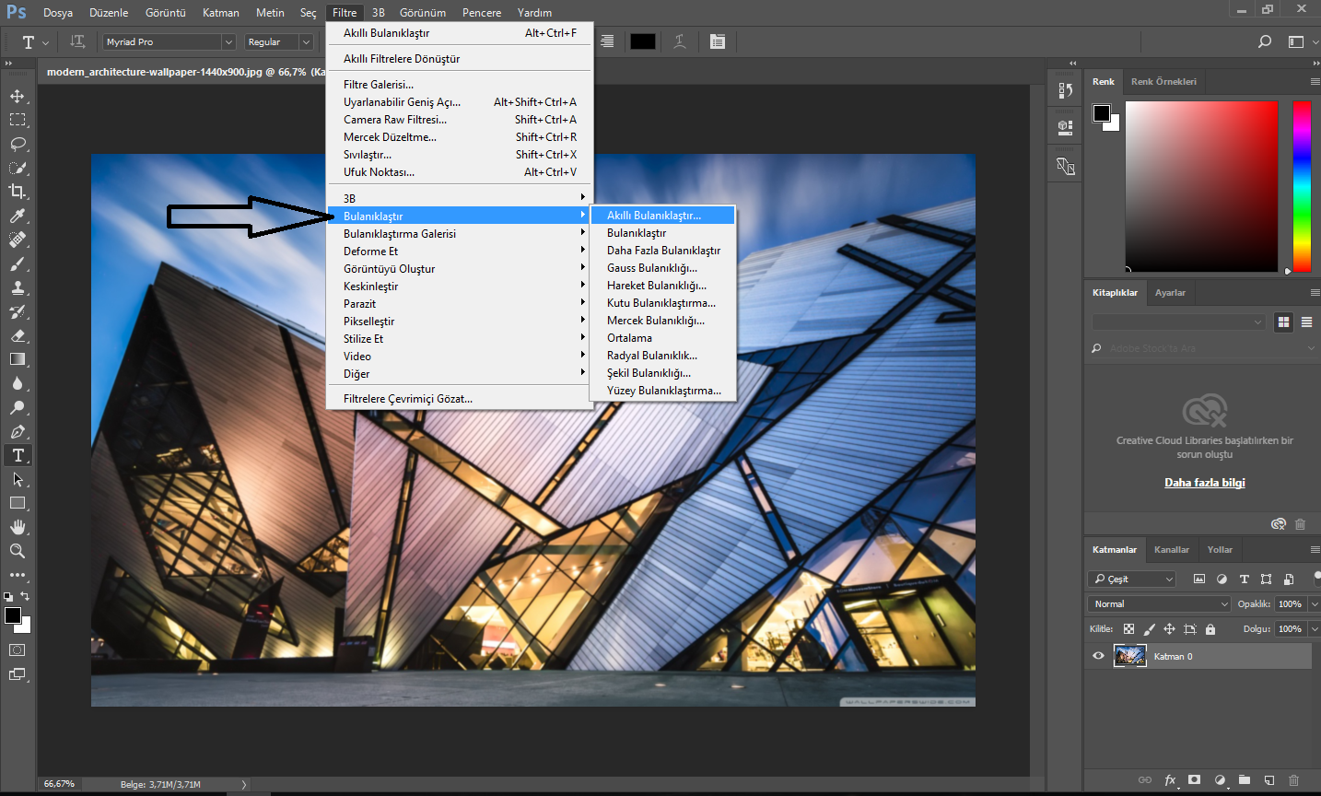Click the create new layer icon
Screen dimensions: 1321x796
(x=1269, y=779)
